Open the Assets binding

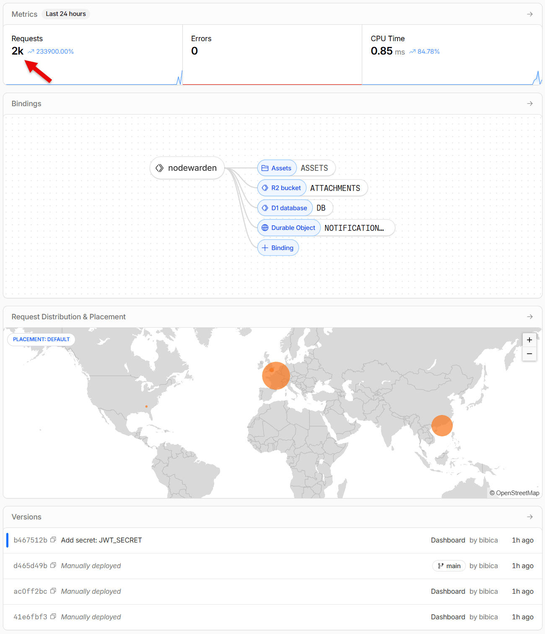(x=296, y=168)
